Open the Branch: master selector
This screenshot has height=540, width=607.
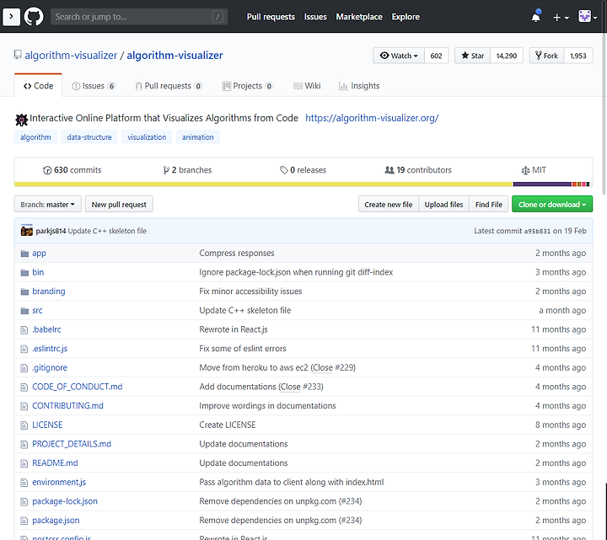pos(47,204)
